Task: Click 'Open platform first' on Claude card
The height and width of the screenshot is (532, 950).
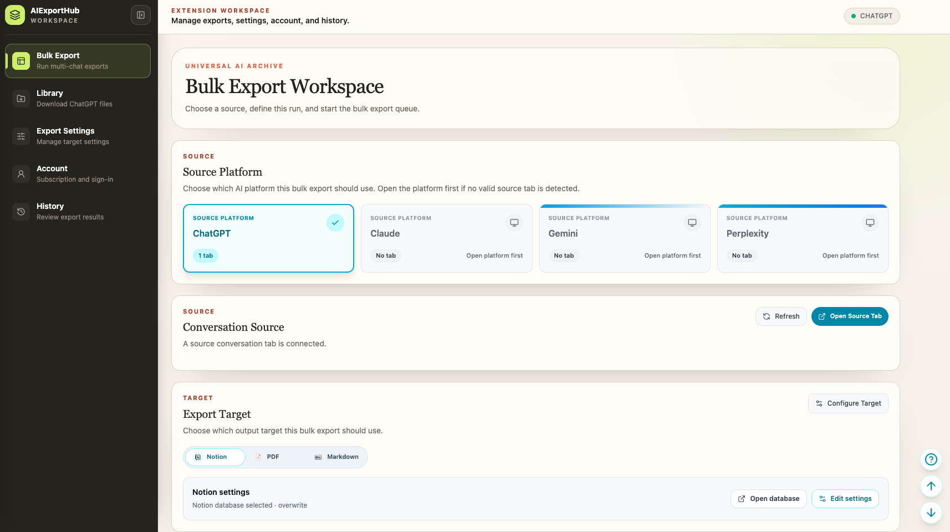Action: [494, 255]
